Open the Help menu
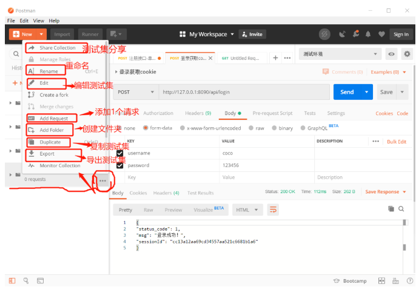The width and height of the screenshot is (419, 290). point(54,21)
